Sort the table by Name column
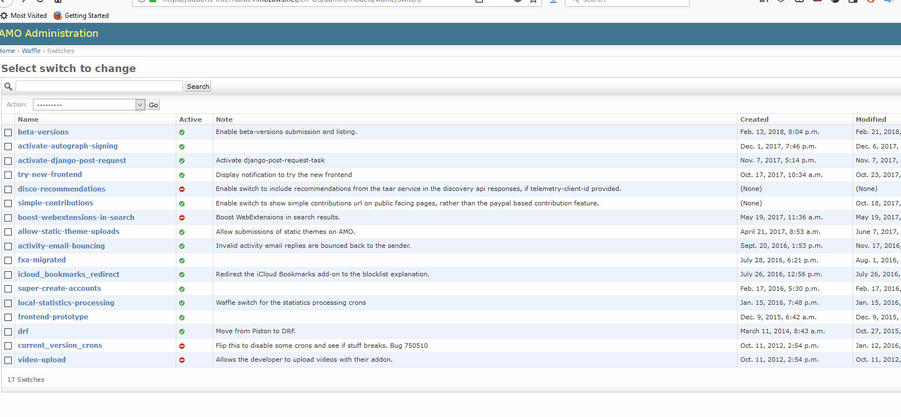The image size is (901, 417). point(28,119)
